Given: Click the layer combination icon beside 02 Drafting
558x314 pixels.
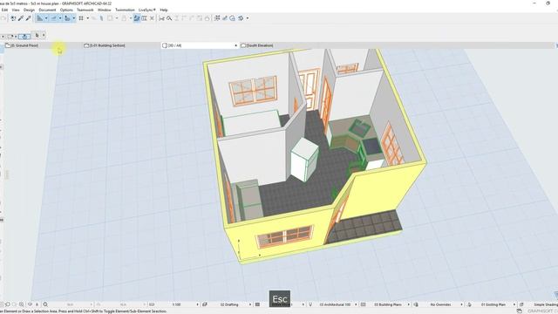Looking at the screenshot, I should click(205, 304).
